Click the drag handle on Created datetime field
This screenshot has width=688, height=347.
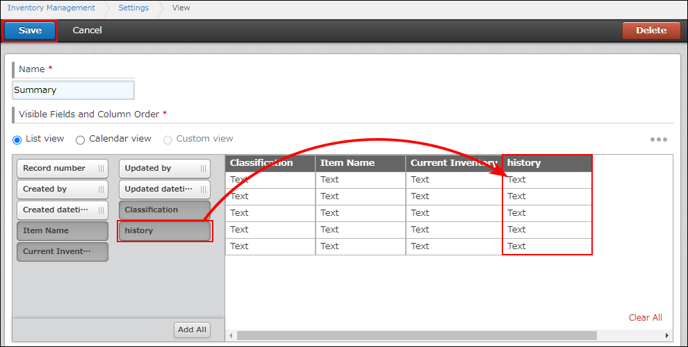tap(101, 210)
